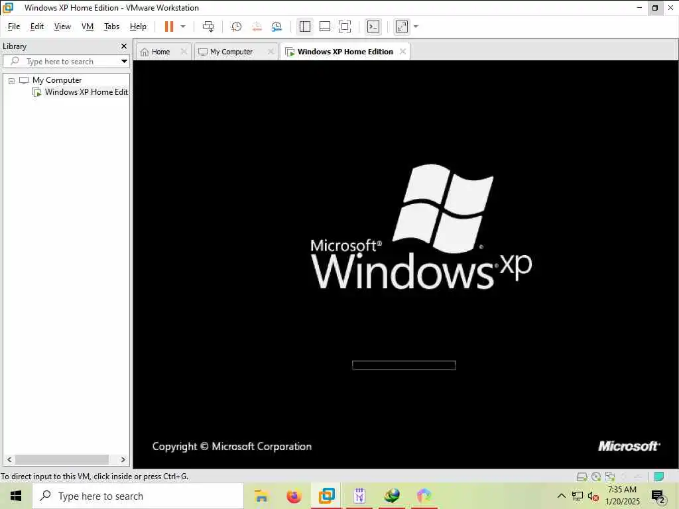Click the VMware Workstation title bar logo
This screenshot has height=509, width=679.
tap(8, 8)
